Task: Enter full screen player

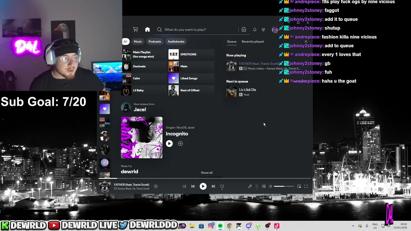Action: 306,186
